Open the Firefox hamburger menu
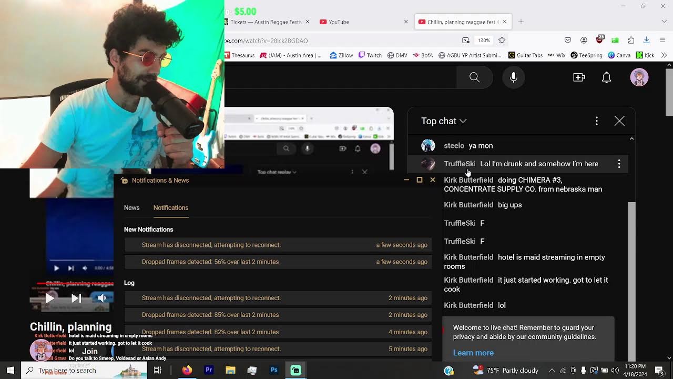The height and width of the screenshot is (379, 673). click(x=664, y=40)
